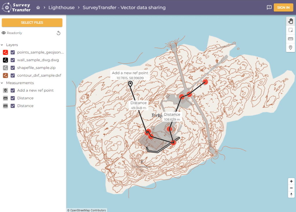
Task: Click the brown contour layer color swatch
Action: (5, 75)
